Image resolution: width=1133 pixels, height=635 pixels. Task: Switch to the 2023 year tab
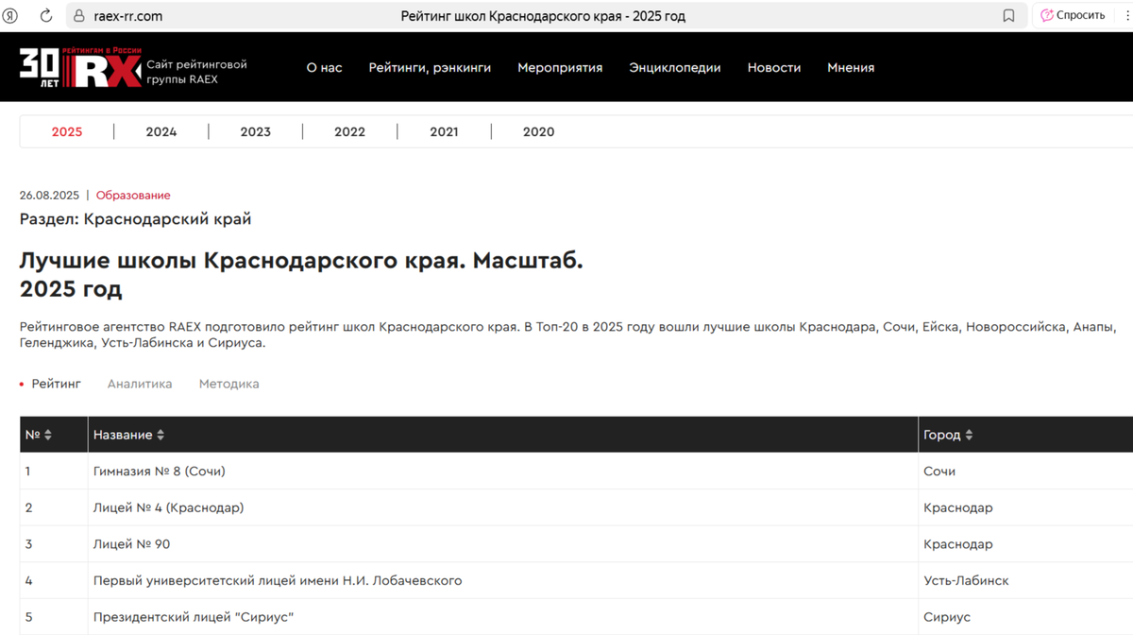(x=256, y=132)
